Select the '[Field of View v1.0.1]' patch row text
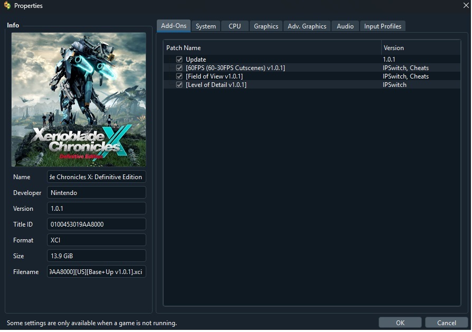 click(x=214, y=76)
